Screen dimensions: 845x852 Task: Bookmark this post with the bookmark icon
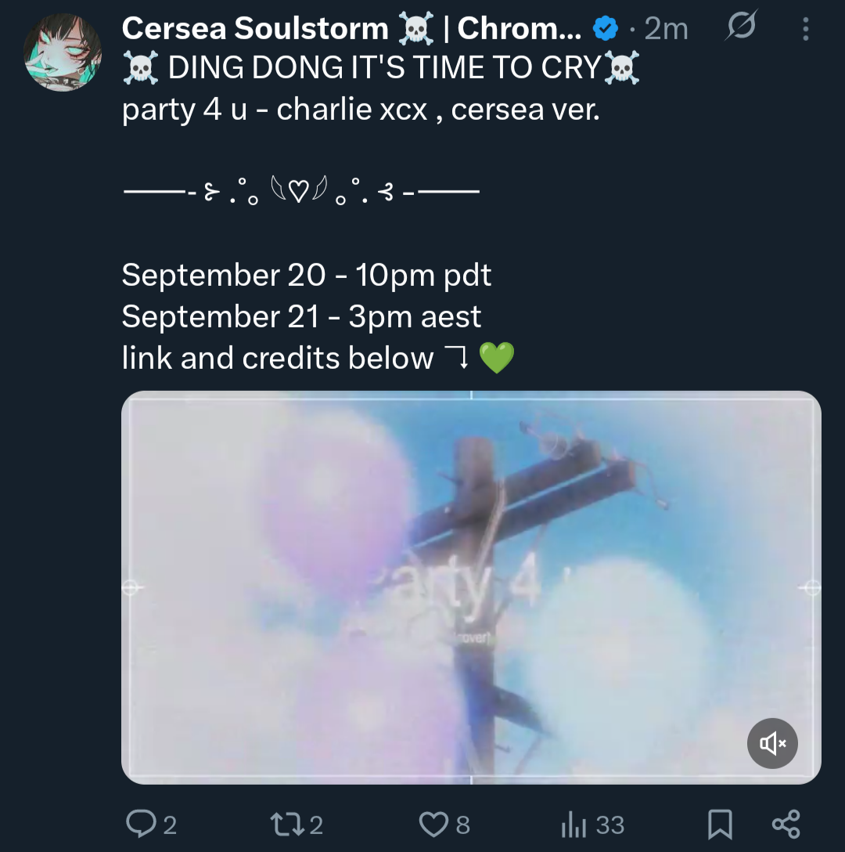(x=720, y=824)
